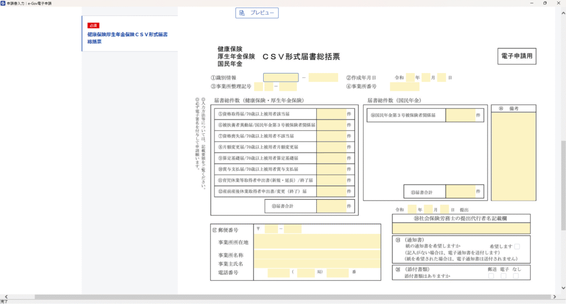This screenshot has width=566, height=304.
Task: Maximize or restore the e-Gov window
Action: coord(544,3)
